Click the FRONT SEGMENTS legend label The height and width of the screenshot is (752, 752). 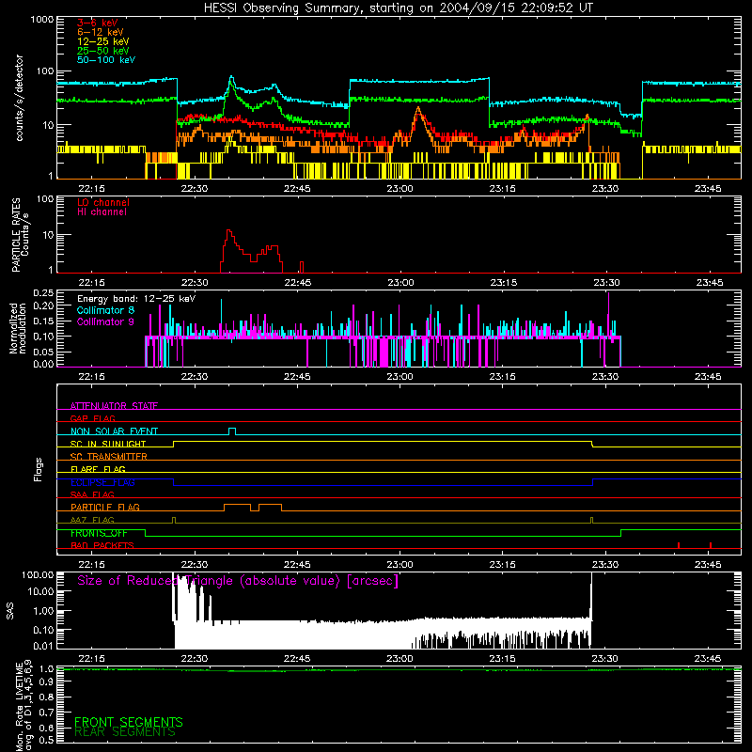(129, 722)
